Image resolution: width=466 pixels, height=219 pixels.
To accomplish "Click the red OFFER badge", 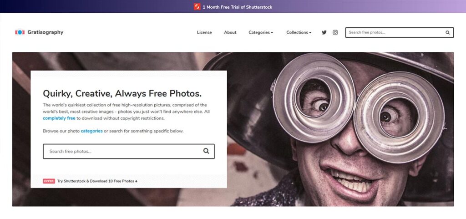I will (x=49, y=181).
